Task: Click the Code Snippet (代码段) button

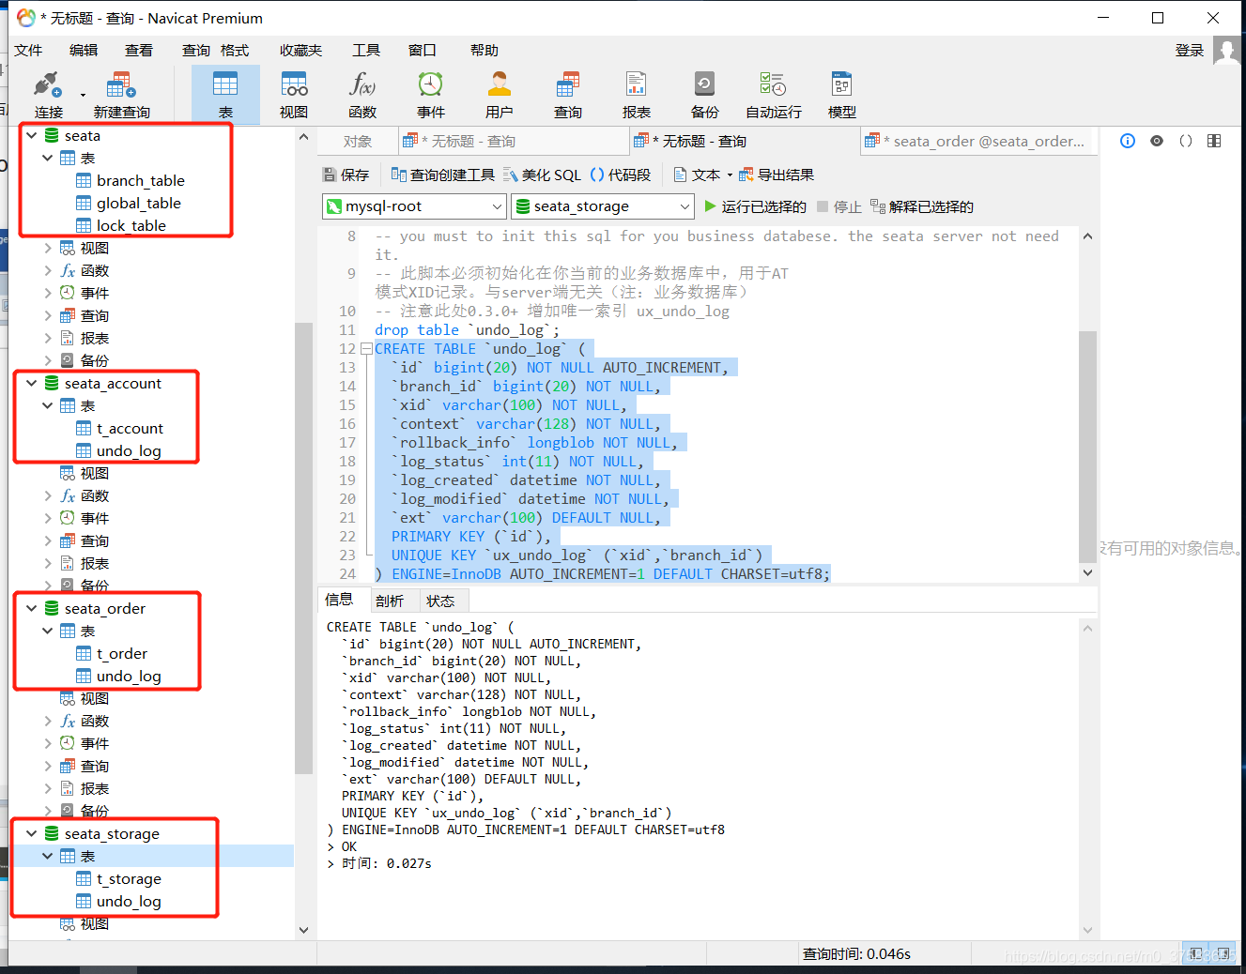Action: pyautogui.click(x=621, y=175)
